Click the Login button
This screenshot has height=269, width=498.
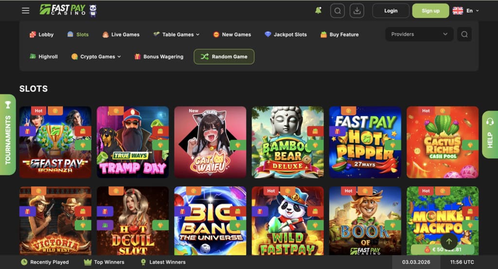[391, 11]
